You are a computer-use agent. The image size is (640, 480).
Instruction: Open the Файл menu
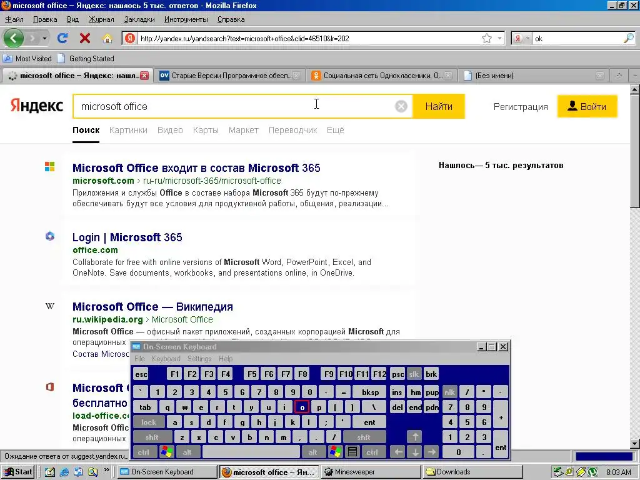coord(14,19)
